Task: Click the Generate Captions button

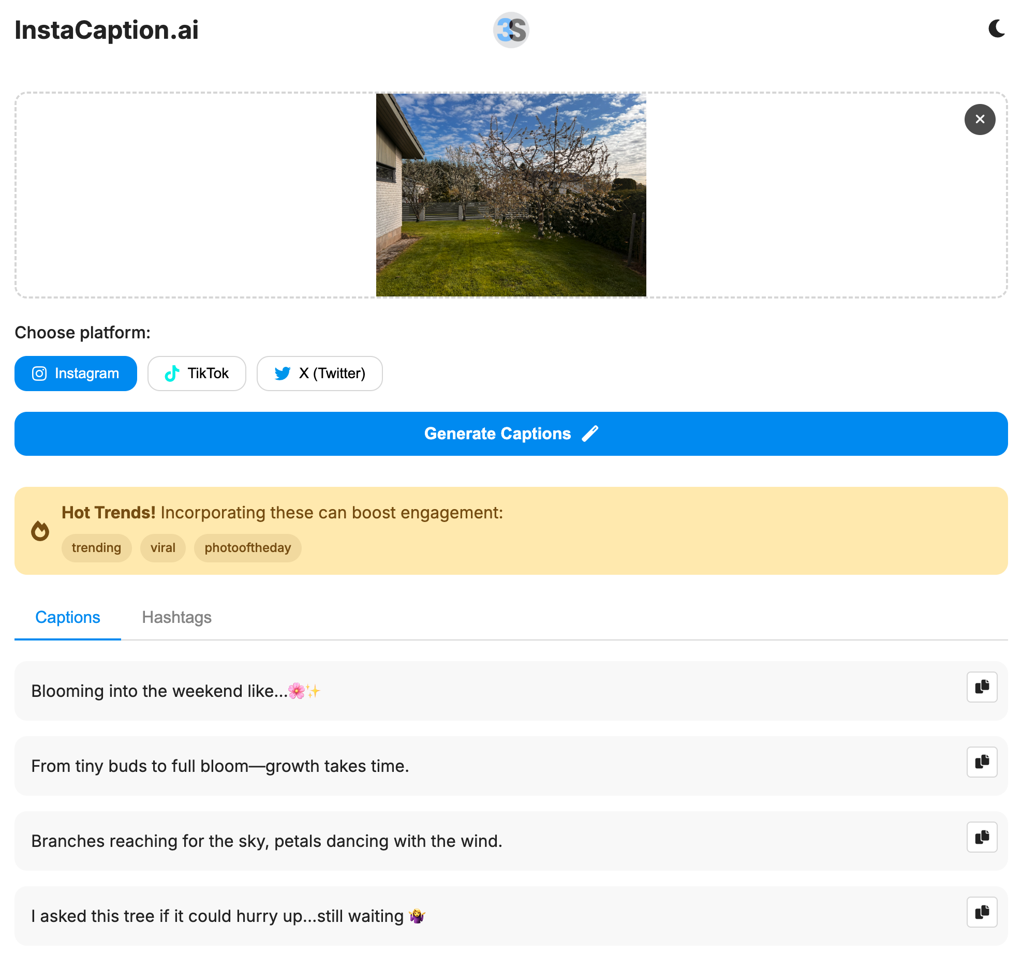Action: [497, 434]
